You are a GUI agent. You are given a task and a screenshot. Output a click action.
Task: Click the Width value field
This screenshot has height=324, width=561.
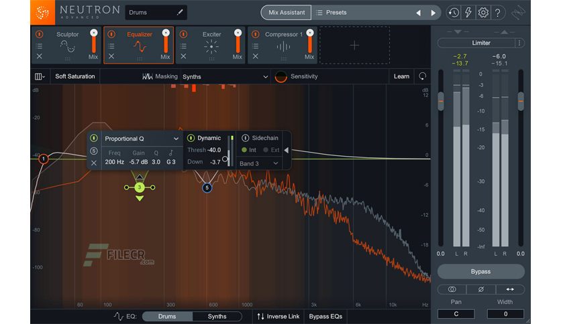pos(505,314)
